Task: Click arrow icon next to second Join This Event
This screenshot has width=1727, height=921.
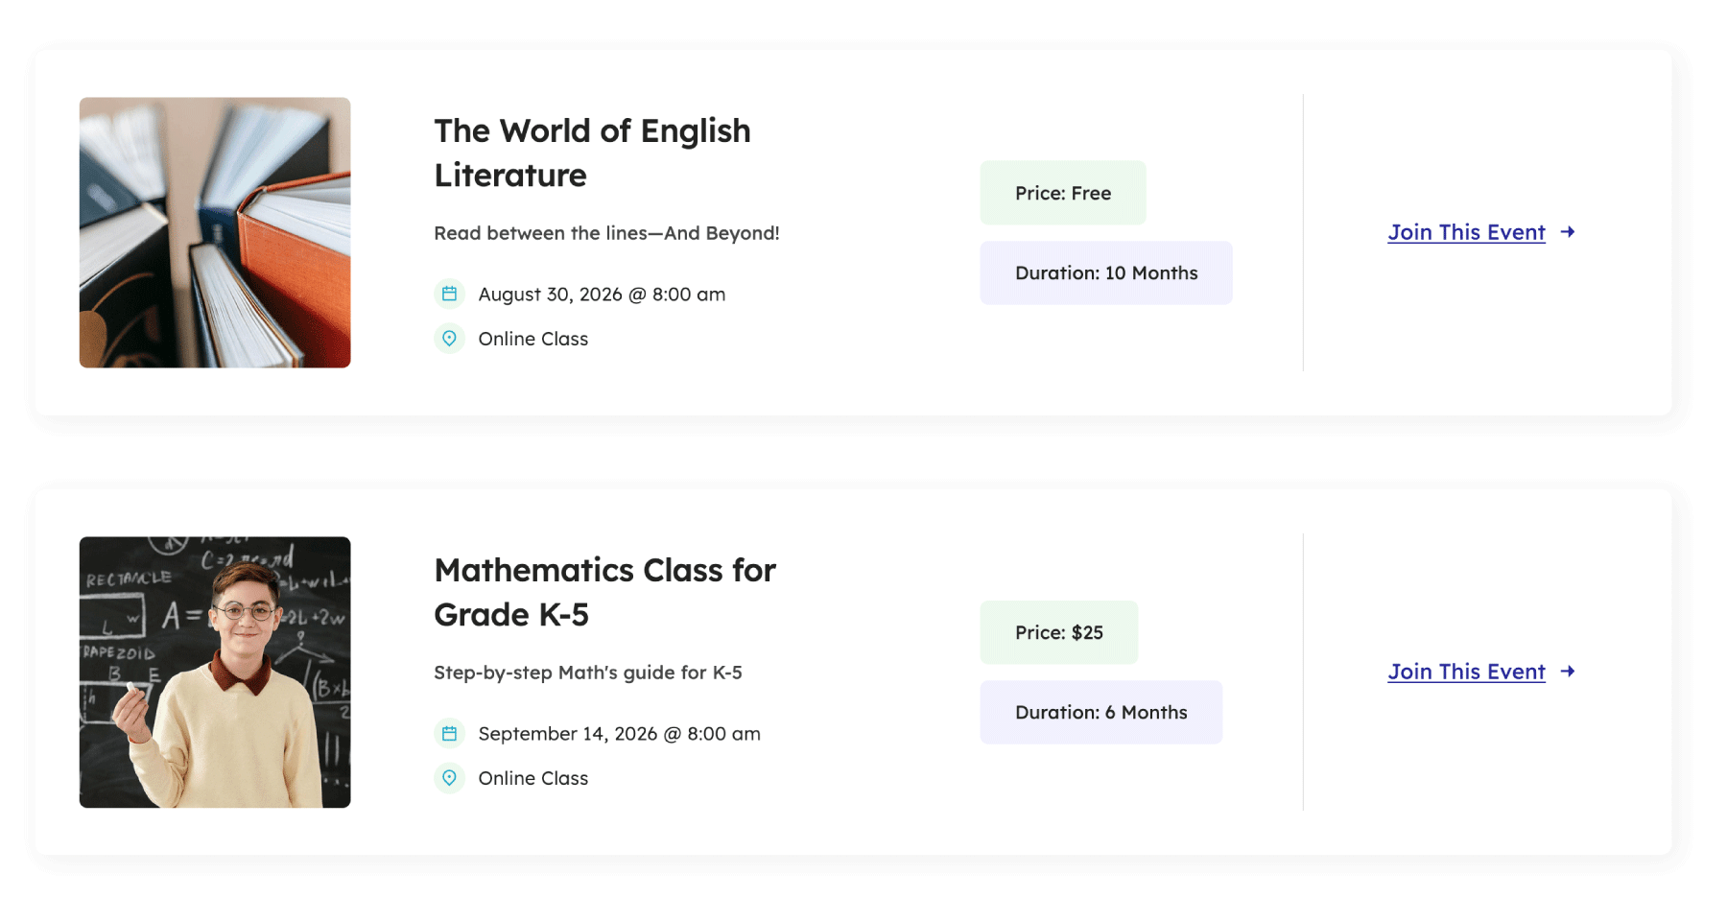Action: point(1568,672)
